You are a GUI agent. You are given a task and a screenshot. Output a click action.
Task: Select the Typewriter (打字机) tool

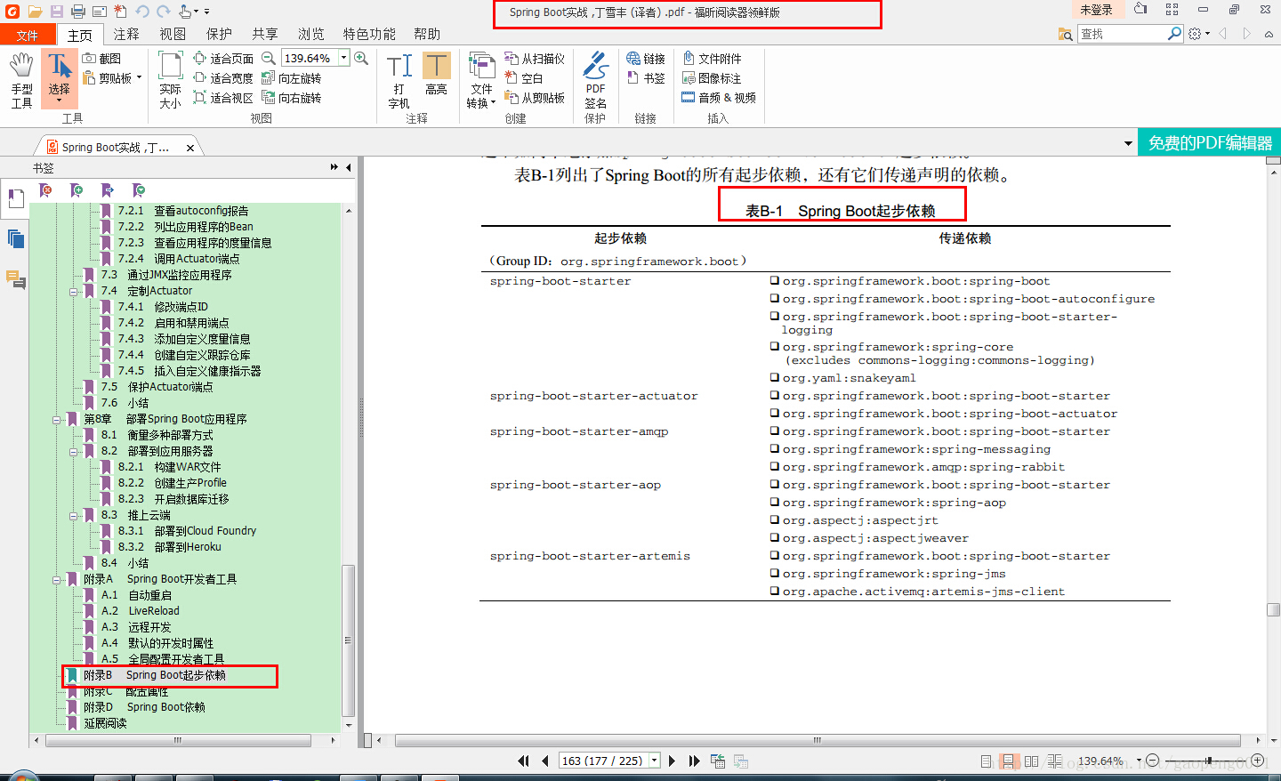pos(399,80)
